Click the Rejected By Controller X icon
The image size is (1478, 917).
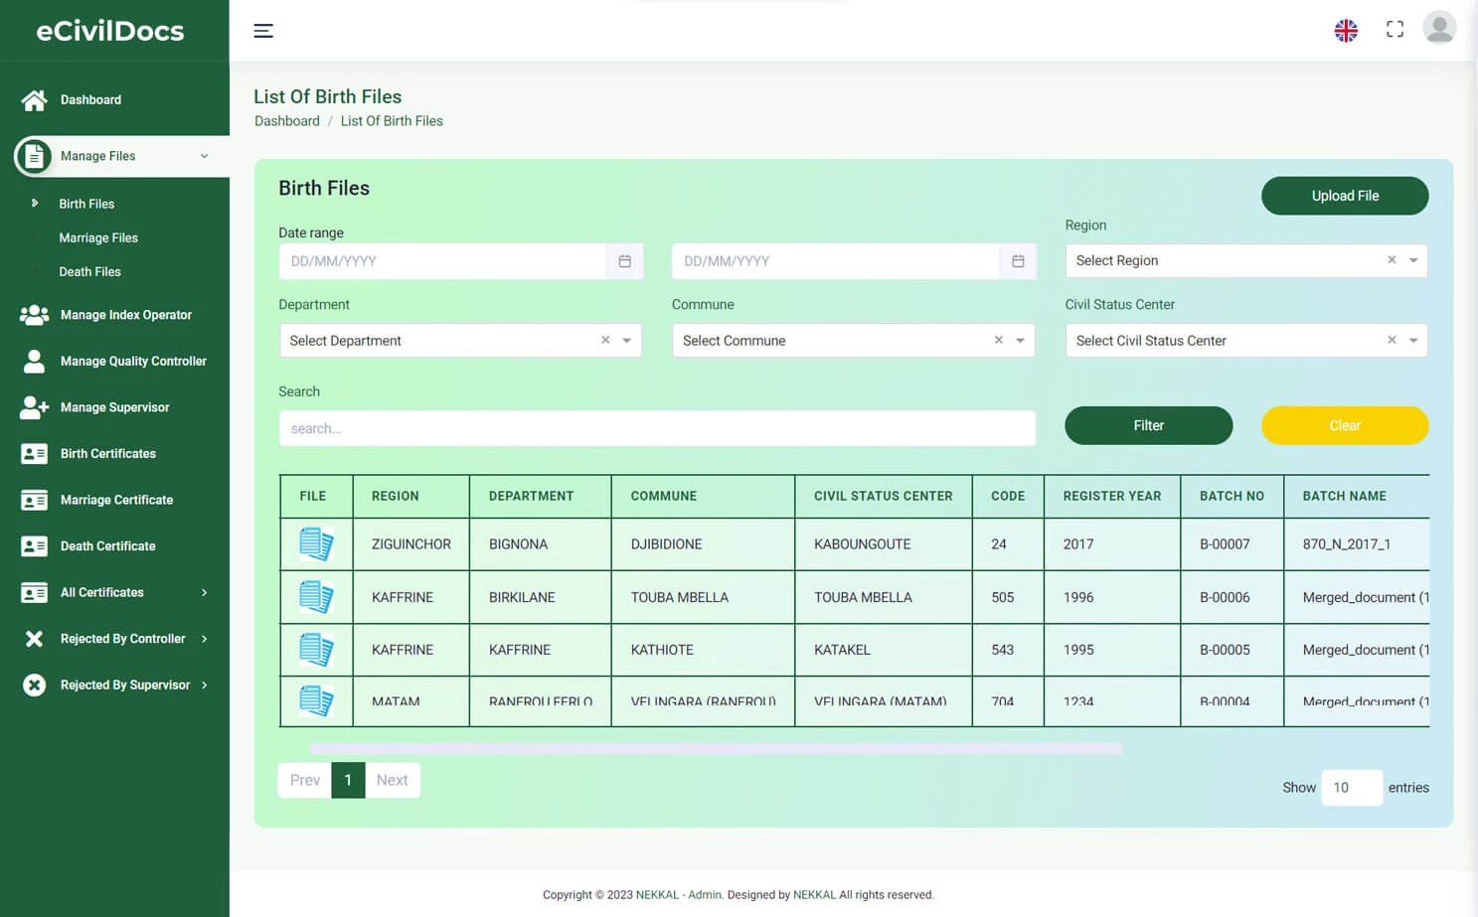(33, 638)
